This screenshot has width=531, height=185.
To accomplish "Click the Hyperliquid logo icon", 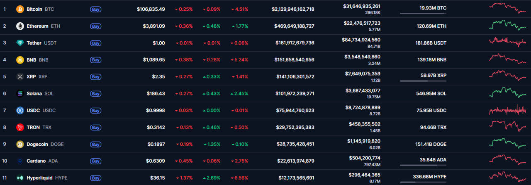I will 20,178.
